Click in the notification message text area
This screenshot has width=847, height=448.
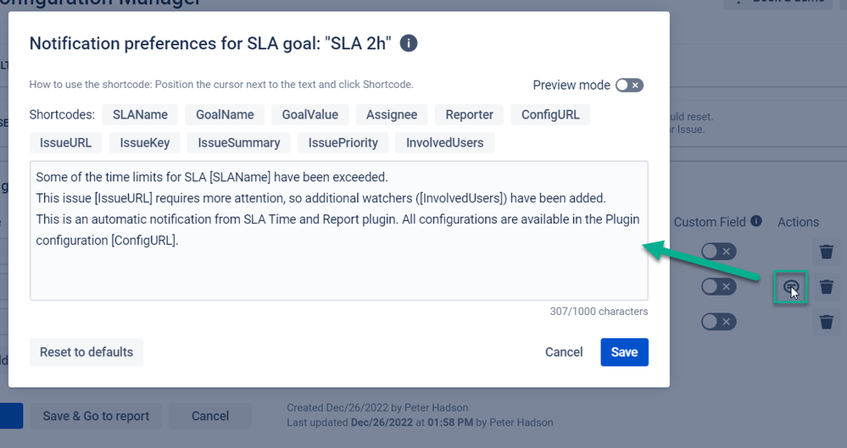(x=338, y=230)
